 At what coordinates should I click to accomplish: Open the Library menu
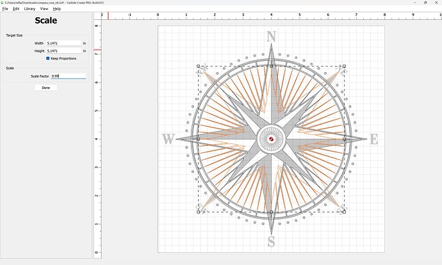(x=29, y=9)
